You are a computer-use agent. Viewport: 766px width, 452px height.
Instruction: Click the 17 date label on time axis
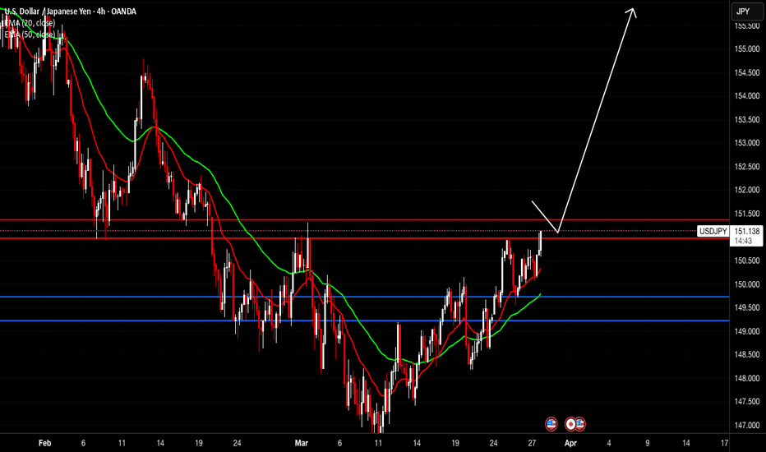(x=724, y=443)
